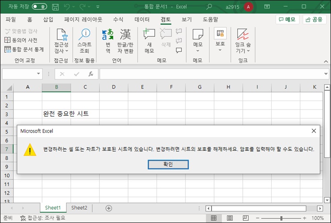Click horizontal scrollbar right arrow
331x223 pixels.
tap(320, 208)
